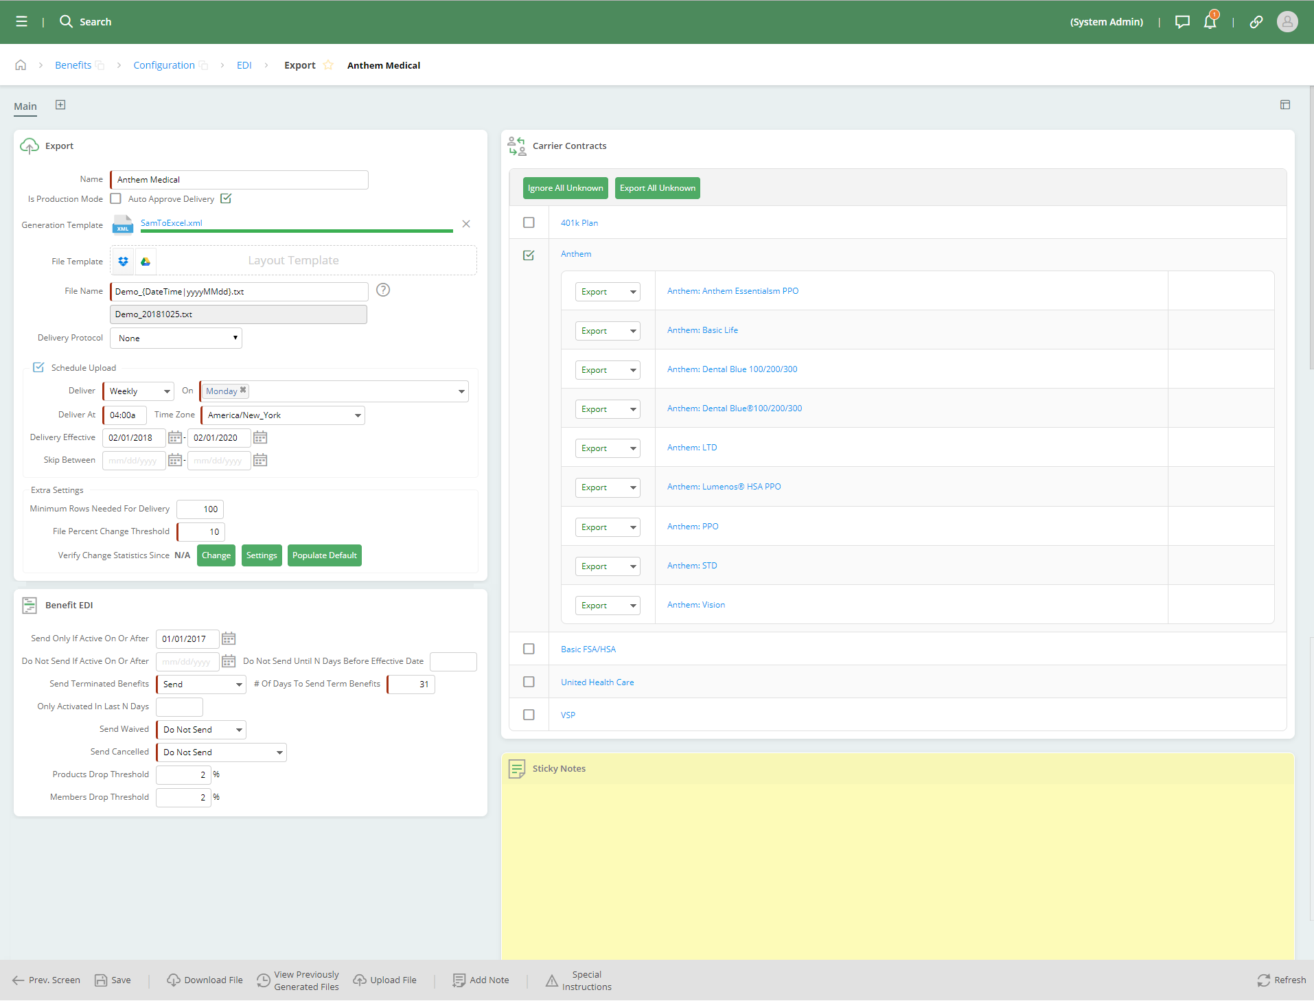1314x1001 pixels.
Task: Uncheck the Anthem carrier checkbox
Action: point(529,255)
